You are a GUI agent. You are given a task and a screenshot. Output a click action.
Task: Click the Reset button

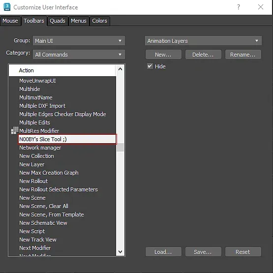(x=243, y=252)
